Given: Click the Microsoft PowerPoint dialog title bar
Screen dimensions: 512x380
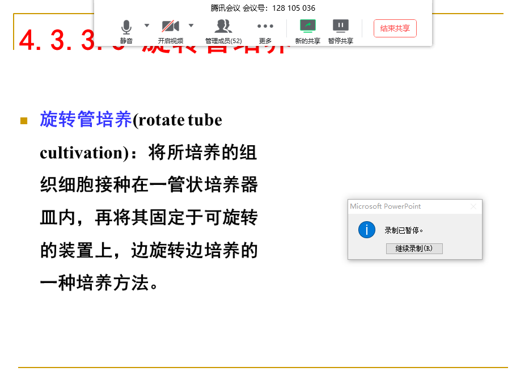Looking at the screenshot, I should (x=397, y=206).
